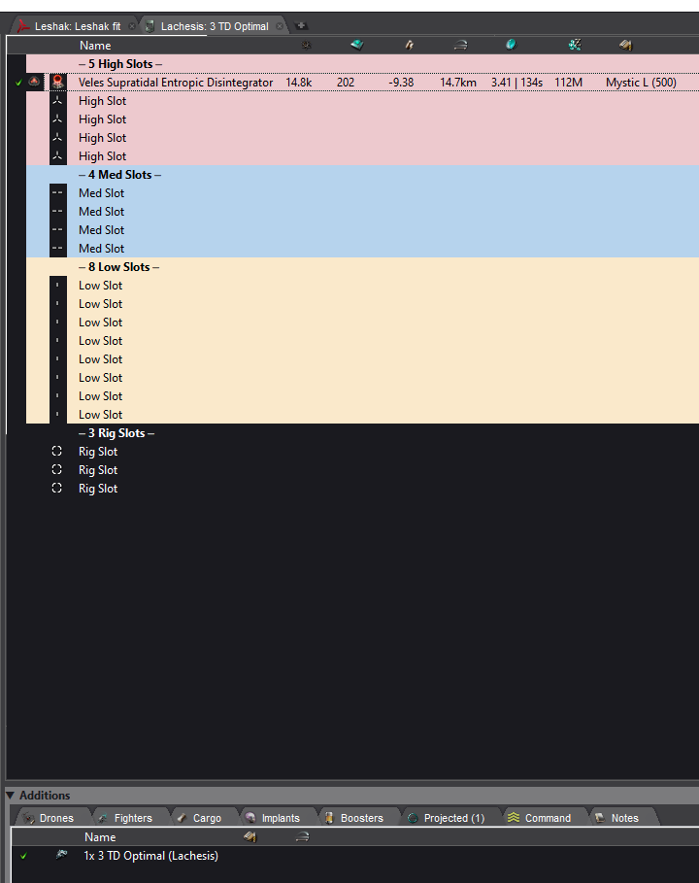This screenshot has width=699, height=883.
Task: Click the ship icon beside 3 TD Optimal (Lachesis)
Action: point(61,855)
